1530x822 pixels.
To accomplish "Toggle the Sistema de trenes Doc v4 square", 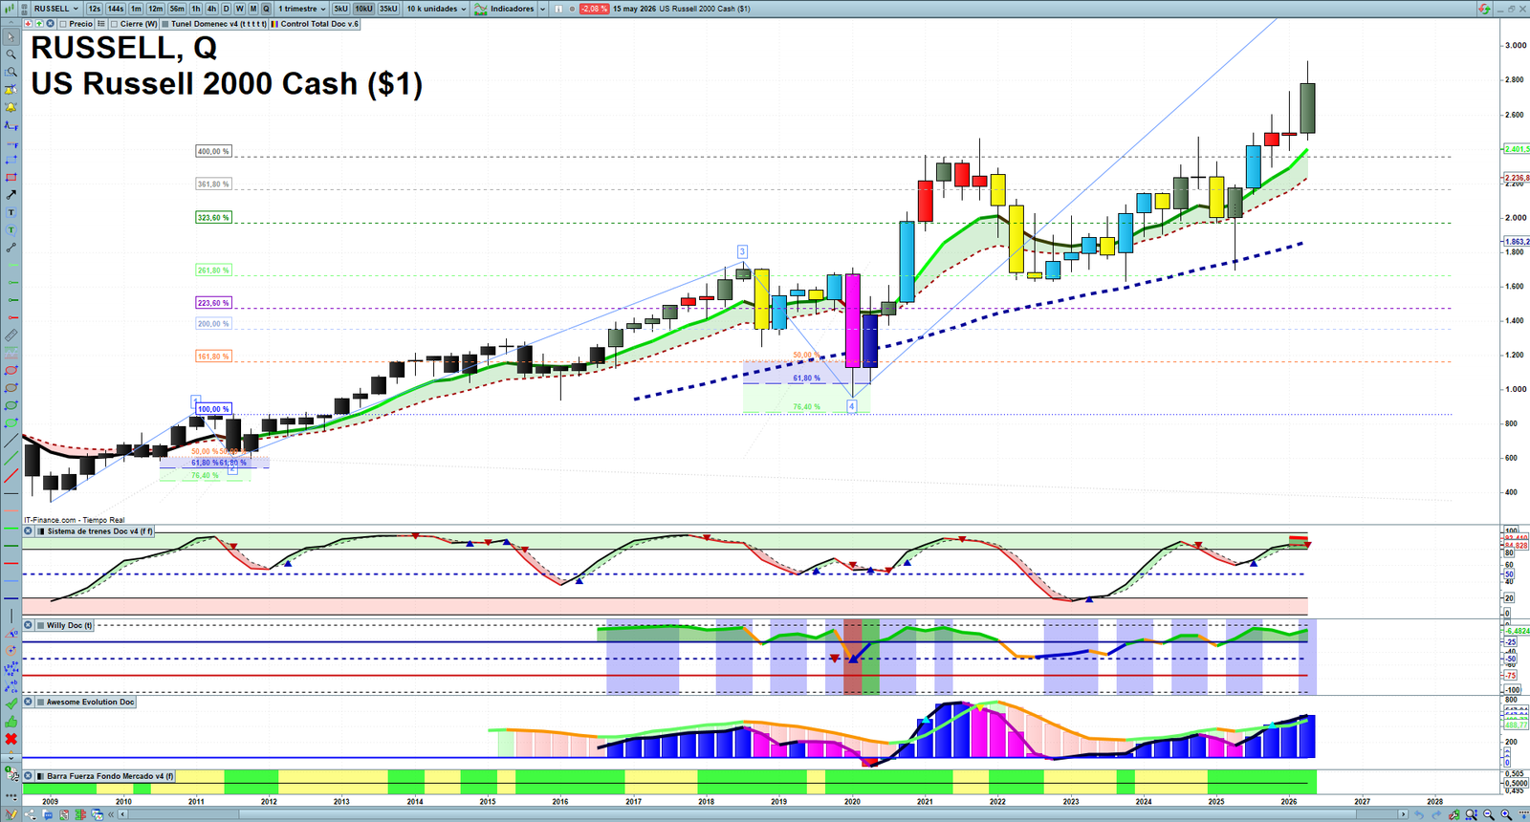I will pos(40,531).
